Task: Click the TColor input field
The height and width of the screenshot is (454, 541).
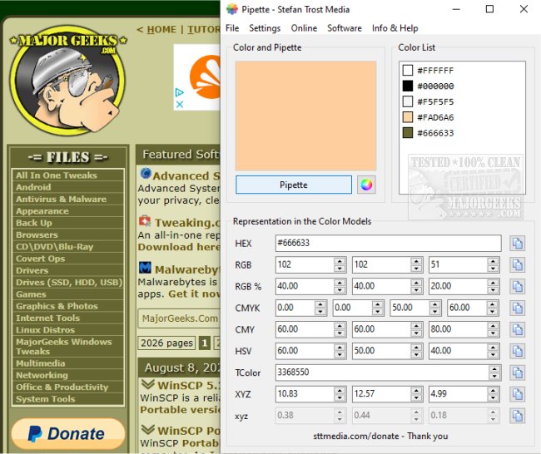Action: (x=382, y=373)
